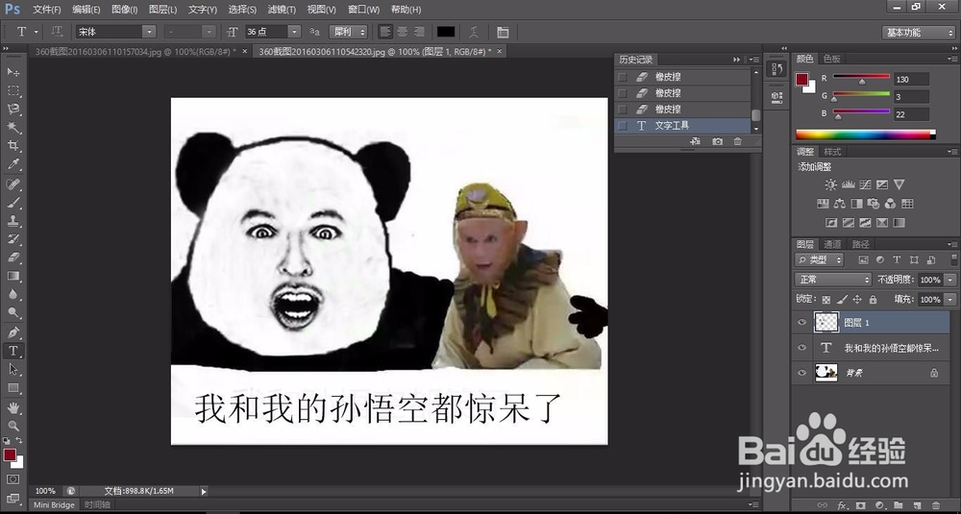961x514 pixels.
Task: Open the workspace dropdown 基本功能
Action: click(x=918, y=33)
